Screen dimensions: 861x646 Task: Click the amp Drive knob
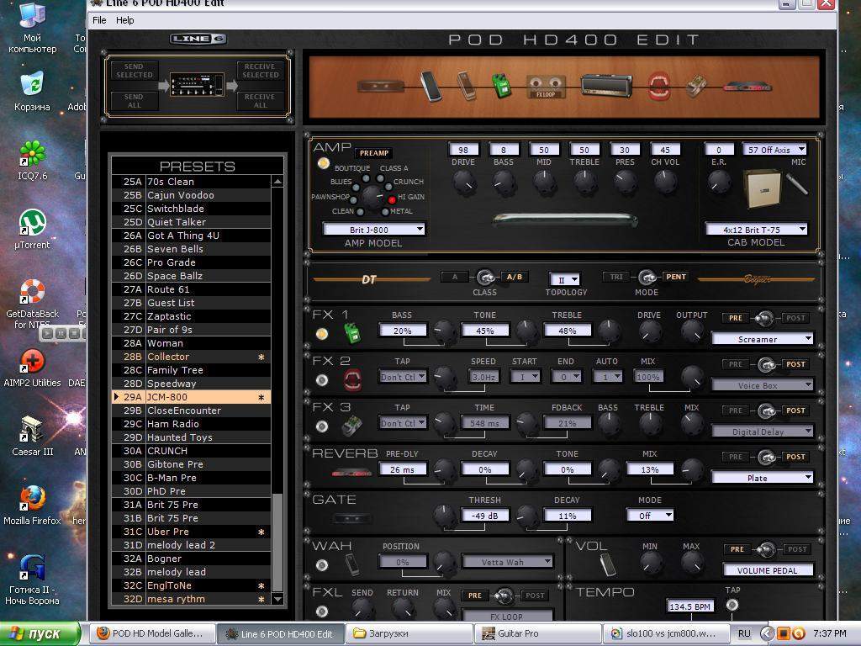(x=462, y=180)
